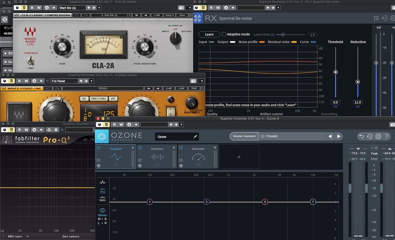The height and width of the screenshot is (240, 395).
Task: Toggle the CLA-2A plugin power button
Action: pos(17,8)
